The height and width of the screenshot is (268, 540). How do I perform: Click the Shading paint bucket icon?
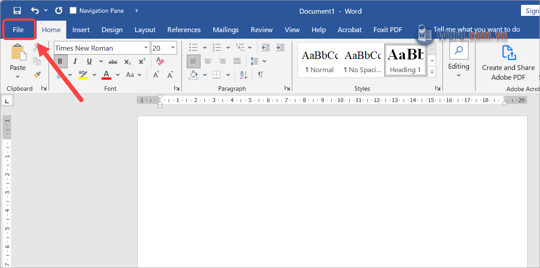coord(193,75)
